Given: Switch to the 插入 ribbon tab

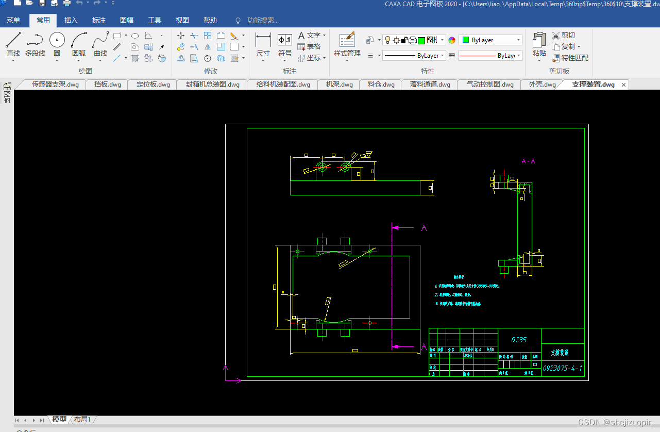Looking at the screenshot, I should coord(71,20).
